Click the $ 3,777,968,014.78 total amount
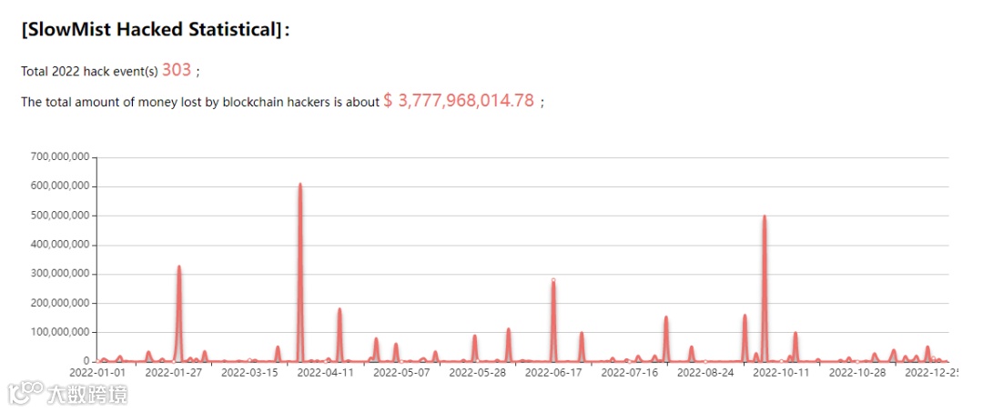The width and height of the screenshot is (983, 412). (x=459, y=100)
